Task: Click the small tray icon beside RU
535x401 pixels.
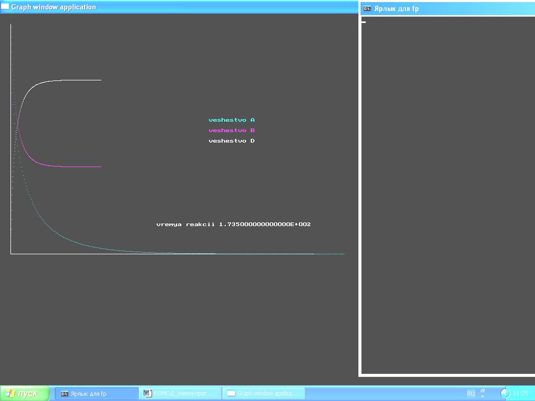Action: pos(483,393)
